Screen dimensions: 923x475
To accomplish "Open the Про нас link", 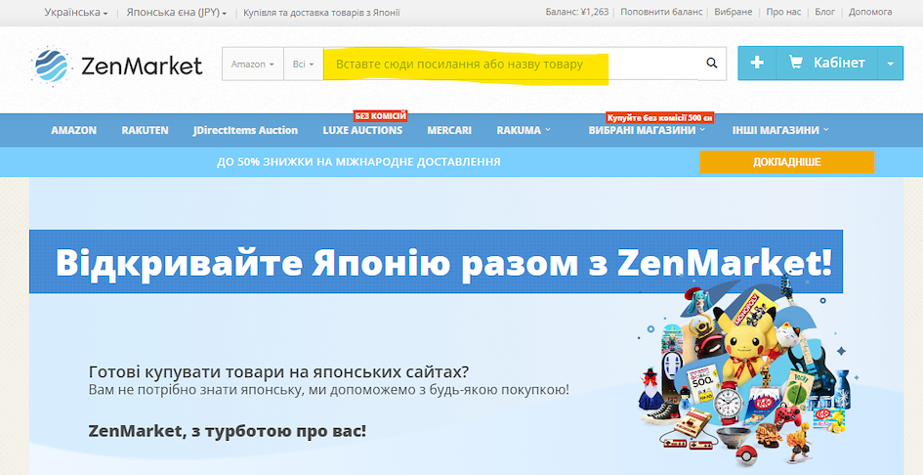I will pyautogui.click(x=783, y=12).
